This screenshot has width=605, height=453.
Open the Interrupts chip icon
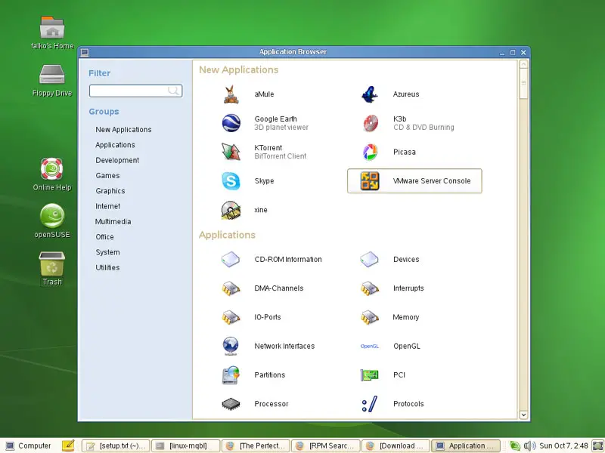[x=370, y=288]
